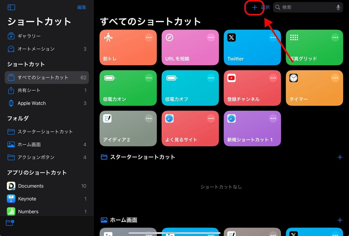Tap the microphone dictation icon in search
The image size is (349, 236).
(x=338, y=8)
